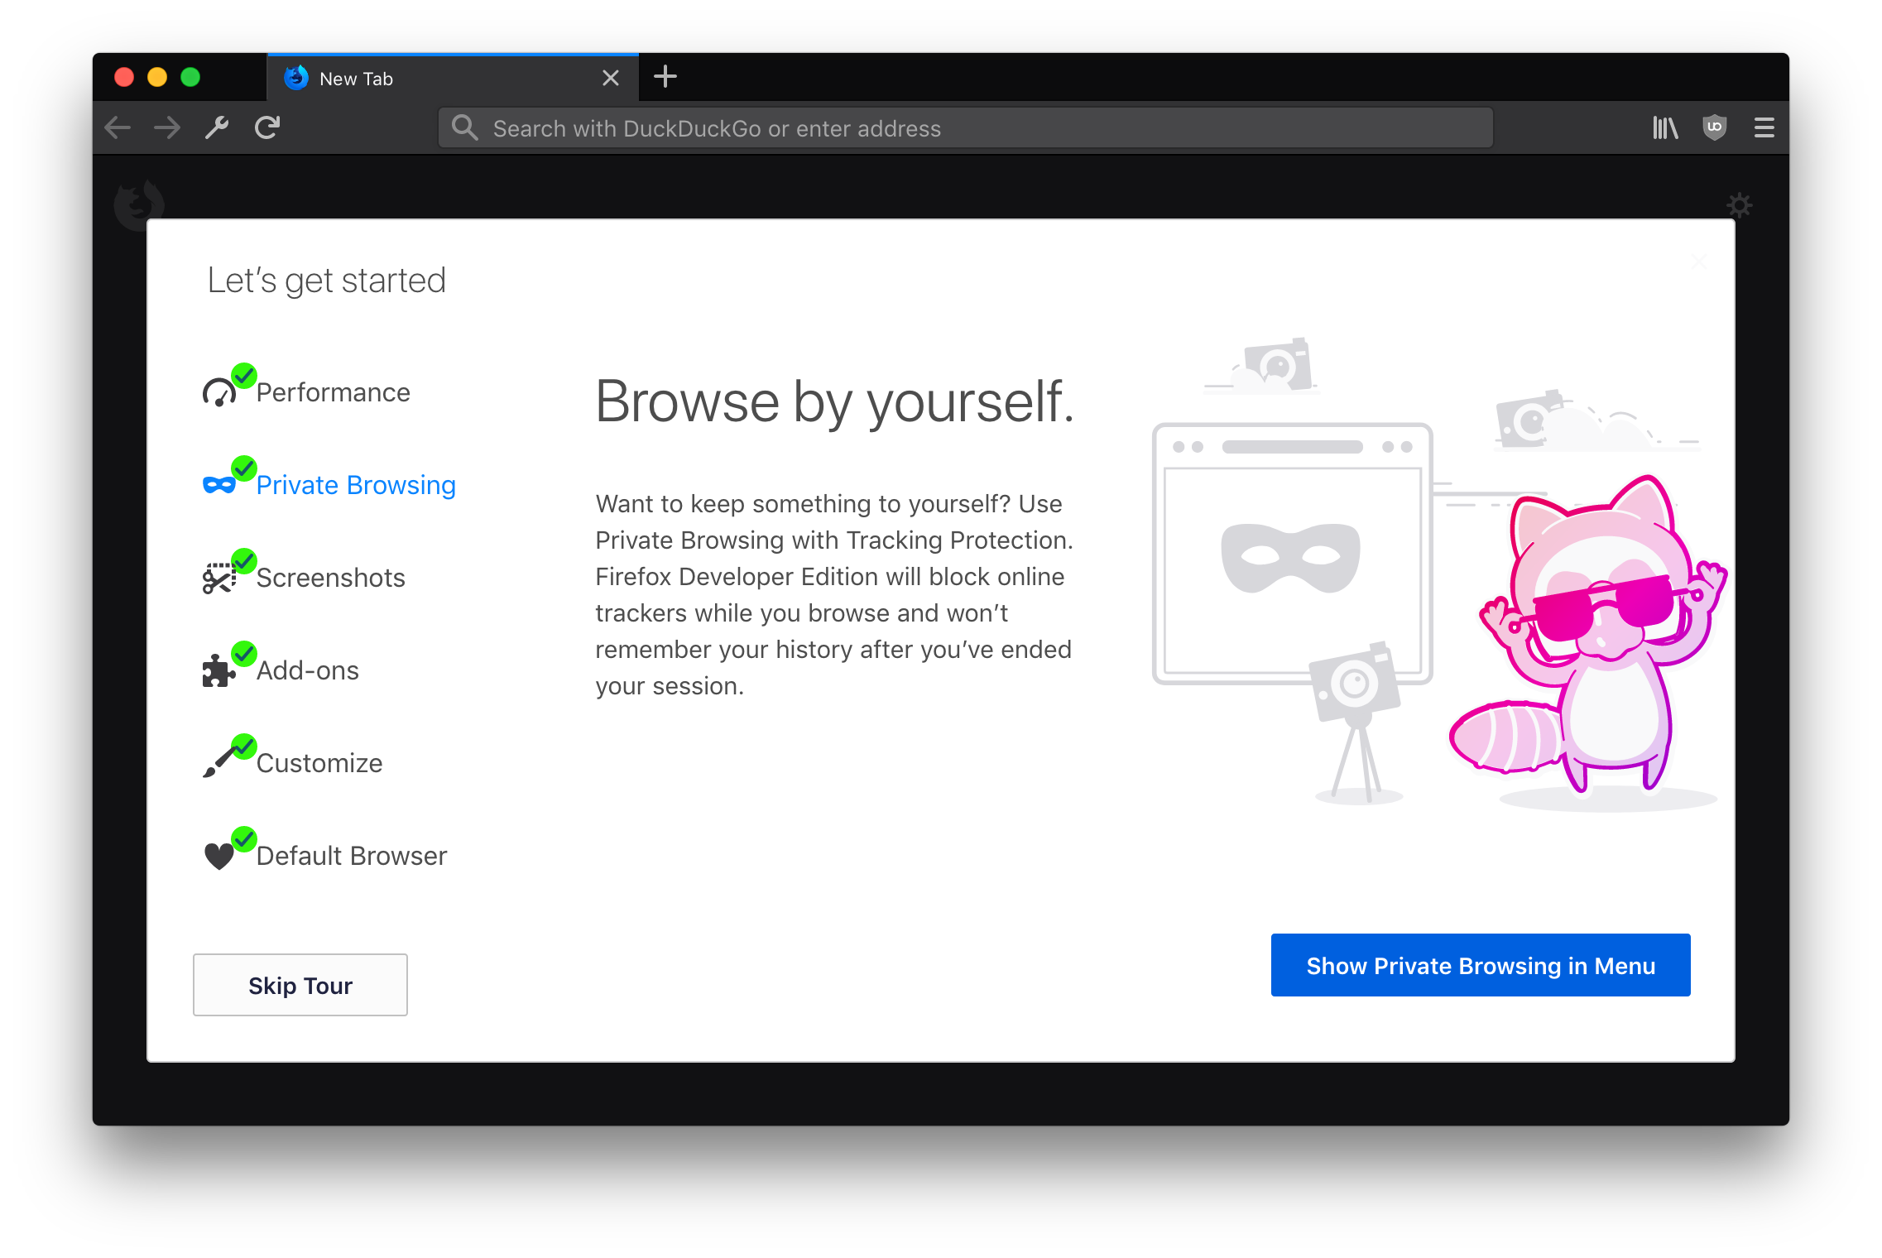Reload the current page

tap(266, 127)
